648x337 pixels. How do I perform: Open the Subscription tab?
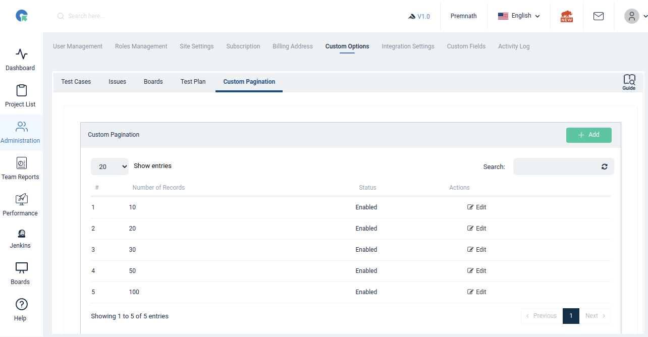[243, 46]
